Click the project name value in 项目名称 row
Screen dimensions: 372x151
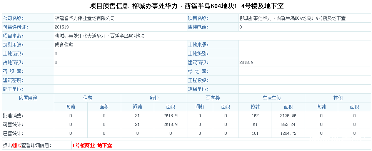coord(292,18)
